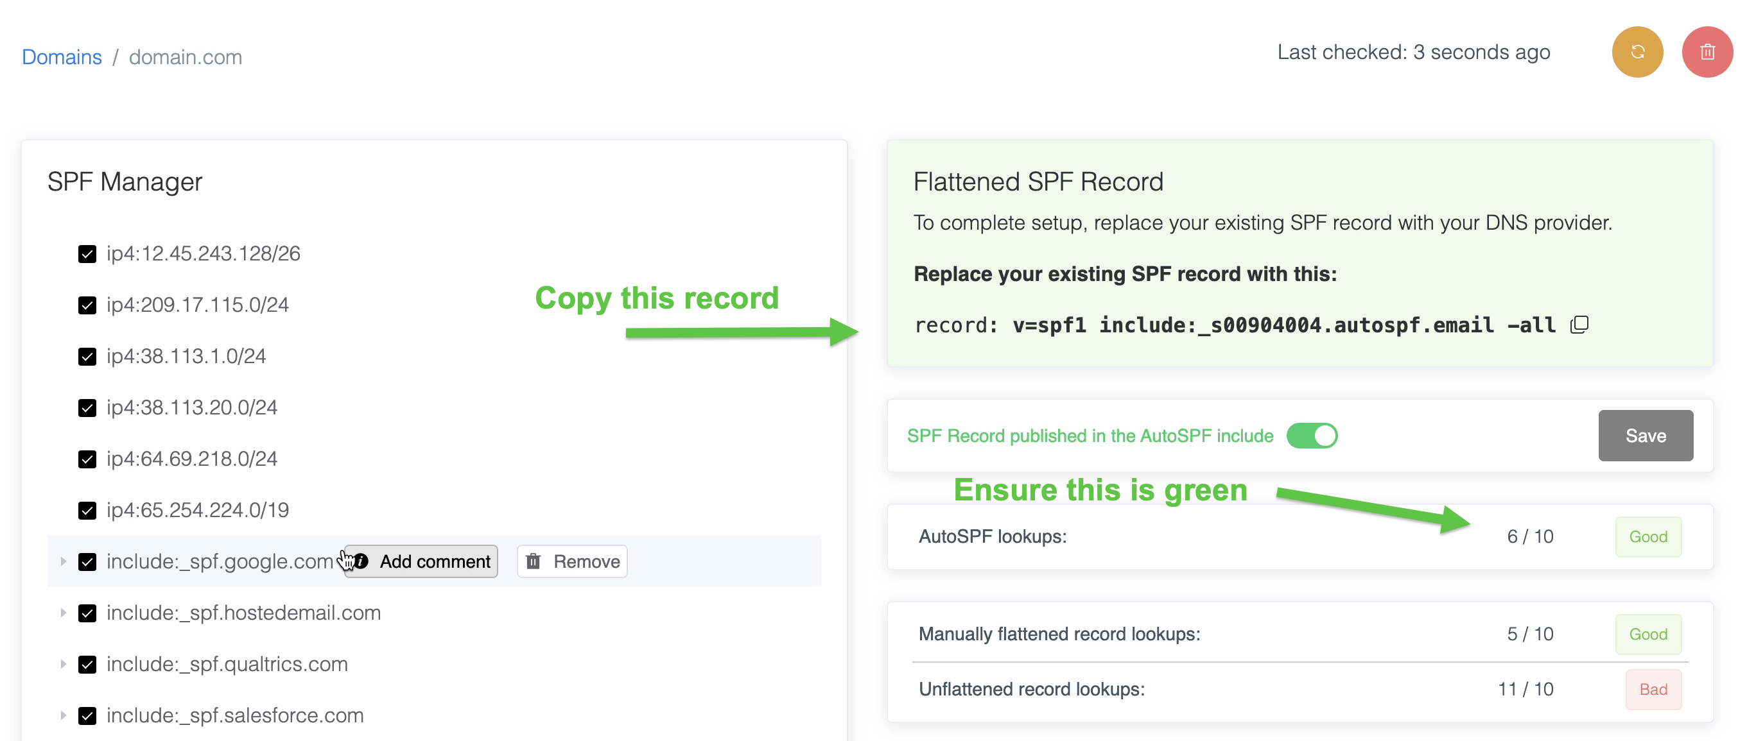Screen dimensions: 1756x741
Task: Uncheck ip4:38.113.1.0/24 checkbox
Action: click(87, 356)
